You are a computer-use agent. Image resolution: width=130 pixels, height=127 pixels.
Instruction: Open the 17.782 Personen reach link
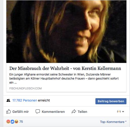(25, 100)
